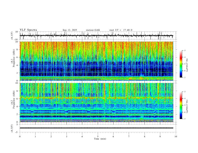Screen dimensions: 198x153
Task: Click the 'start UT = 17:40:0' text
Action: pyautogui.click(x=121, y=30)
